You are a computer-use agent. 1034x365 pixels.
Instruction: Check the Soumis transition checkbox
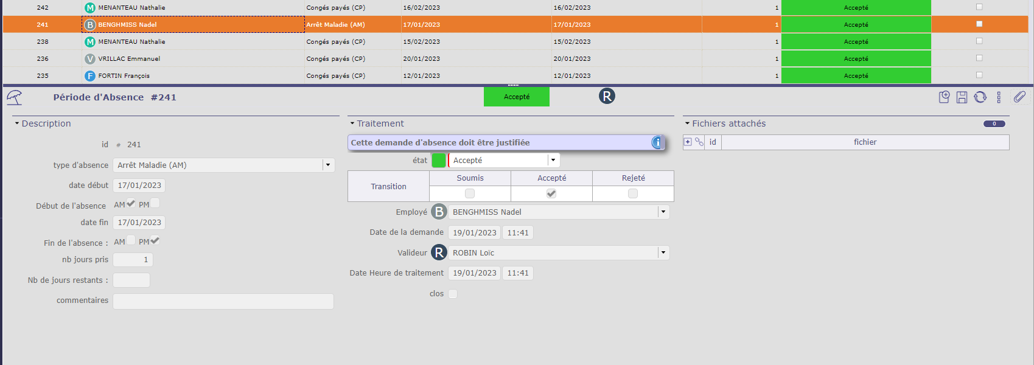[470, 193]
